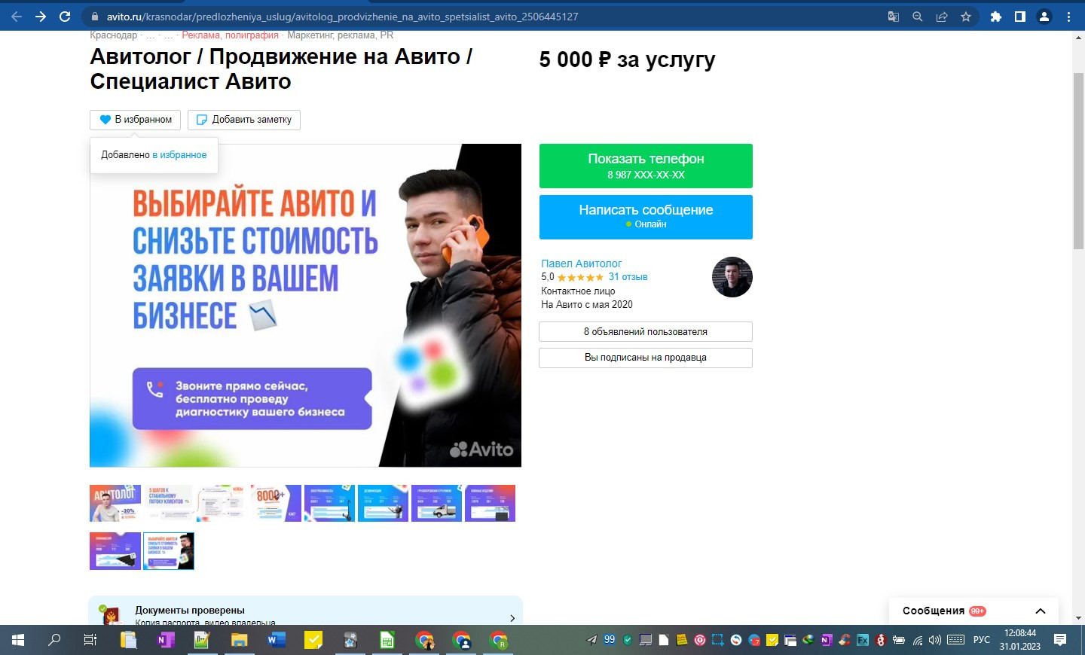
Task: Click 'Написать сообщение' to message the seller
Action: click(646, 217)
